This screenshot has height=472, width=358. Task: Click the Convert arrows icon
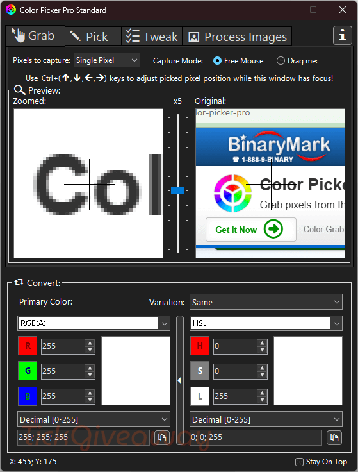point(19,282)
